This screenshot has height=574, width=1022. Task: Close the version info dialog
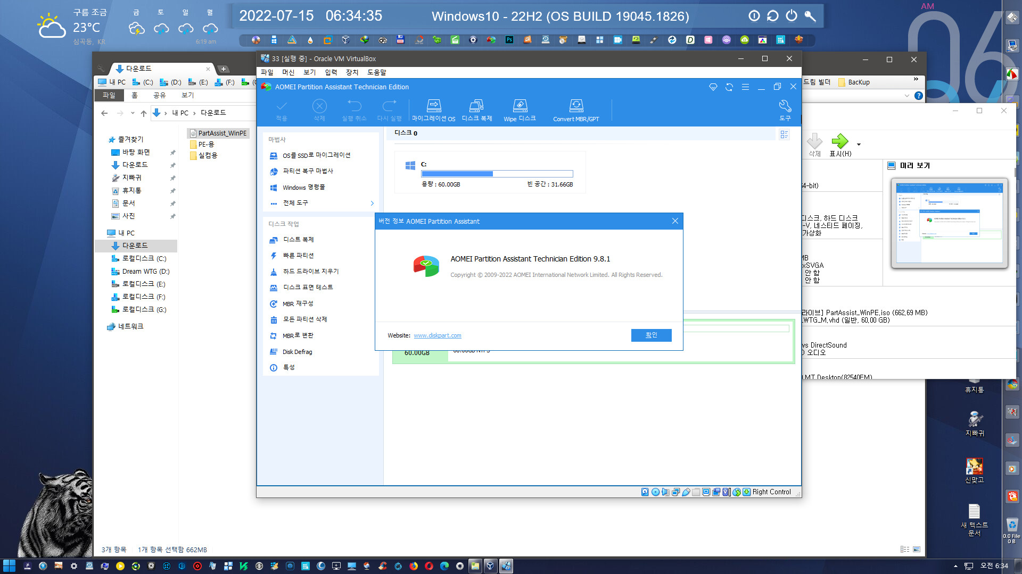coord(675,221)
